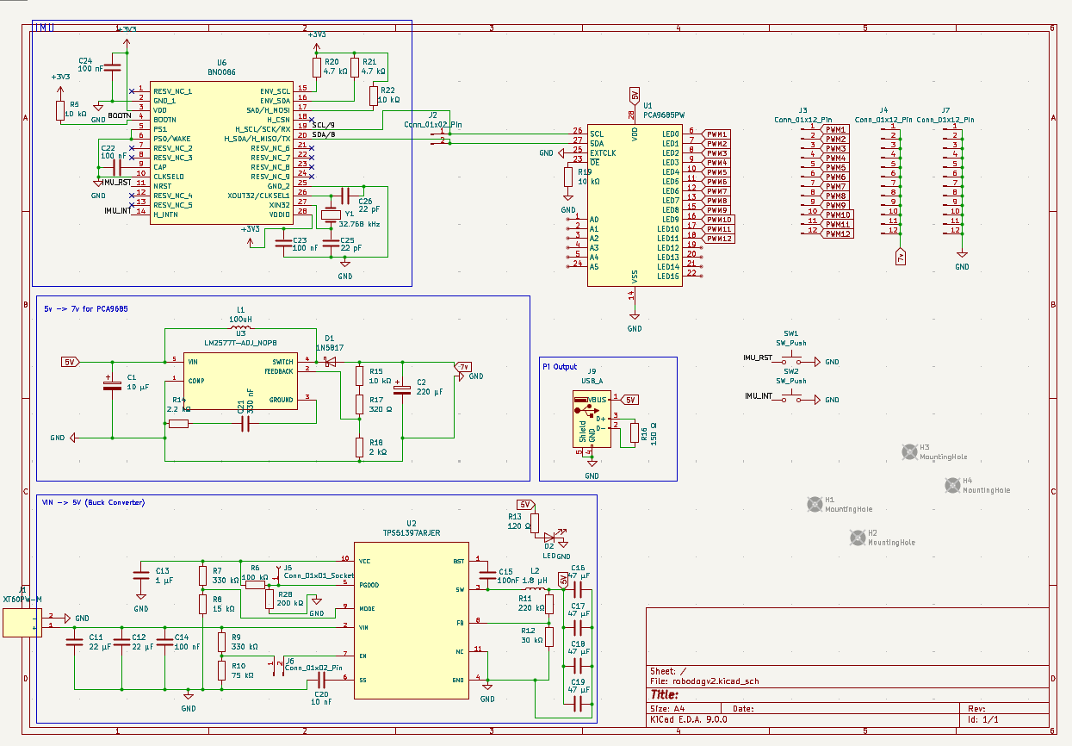
Task: Click the Title field in title block
Action: pyautogui.click(x=665, y=694)
